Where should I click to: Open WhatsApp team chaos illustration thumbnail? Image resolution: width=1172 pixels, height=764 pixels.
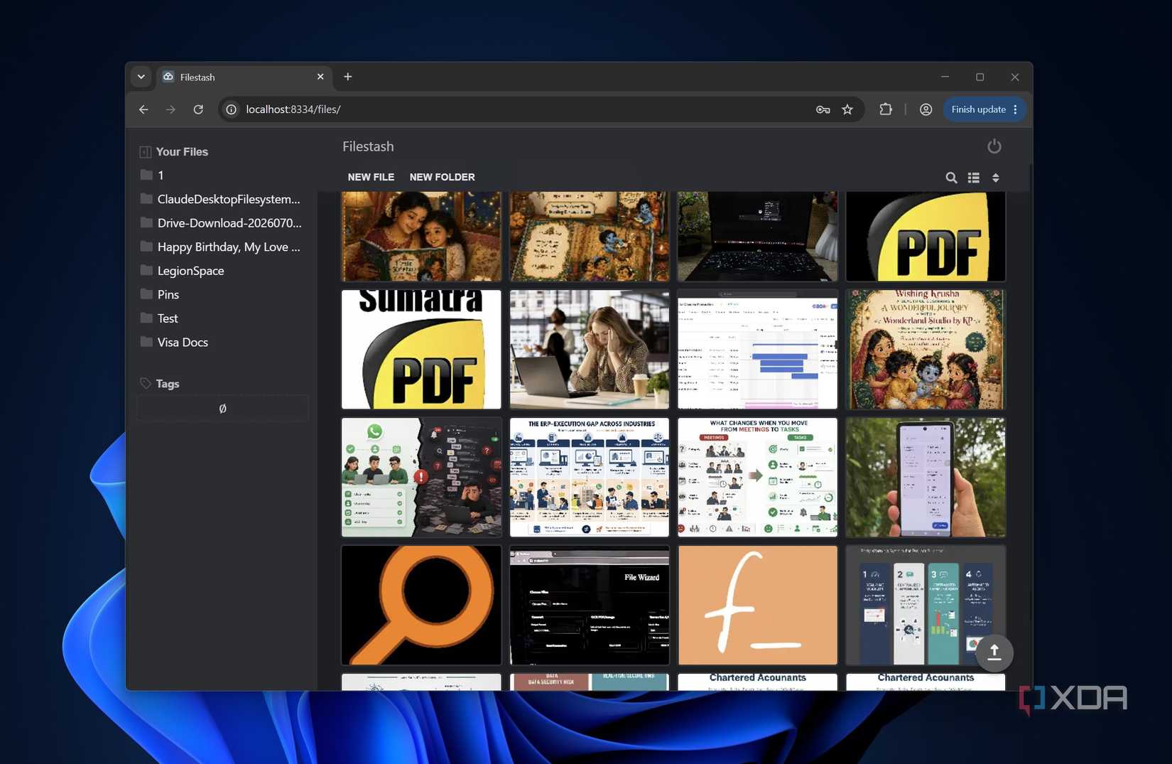(421, 477)
